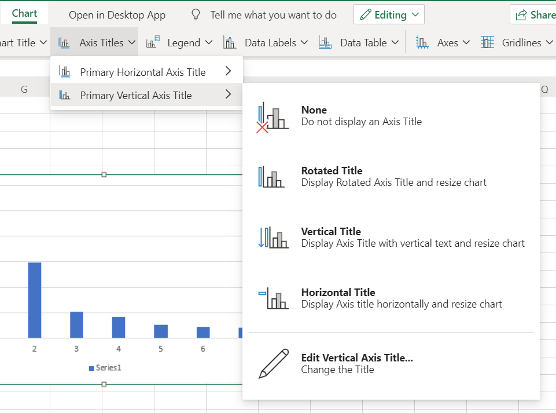Viewport: 556px width, 413px height.
Task: Open the Editing mode dropdown
Action: pos(389,14)
